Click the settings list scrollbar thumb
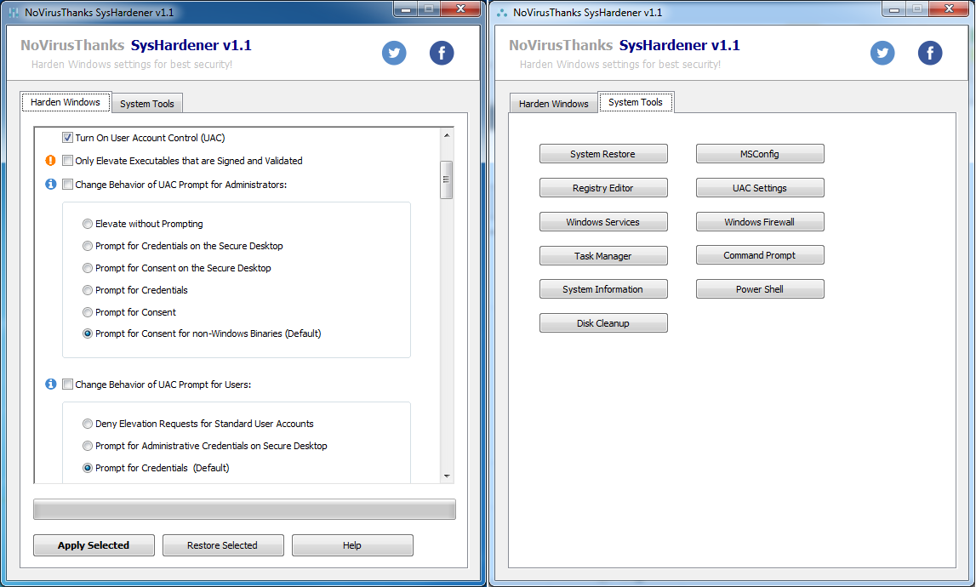 [x=446, y=180]
